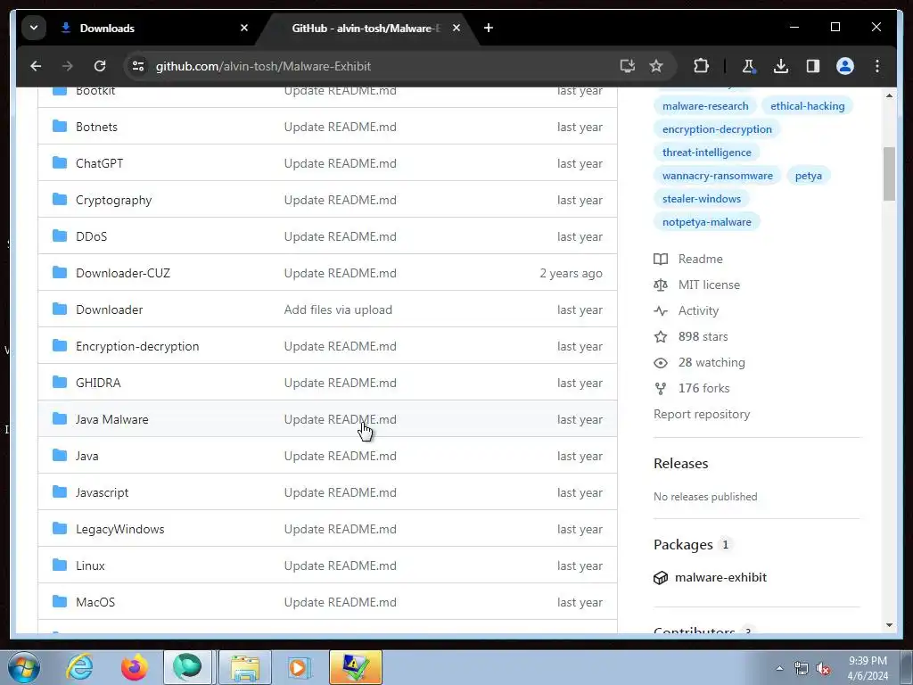Install app icon in address bar
913x685 pixels.
pos(627,66)
